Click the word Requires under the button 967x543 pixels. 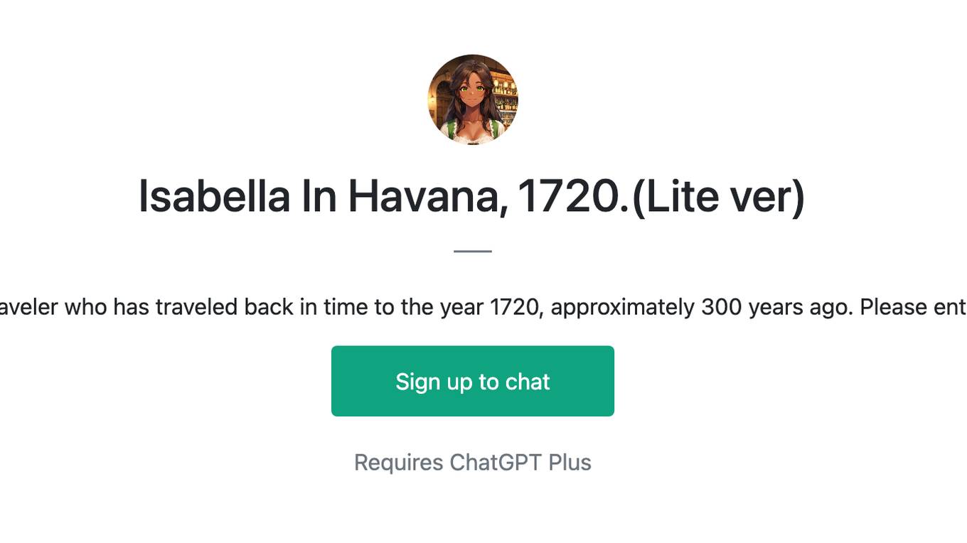tap(399, 463)
